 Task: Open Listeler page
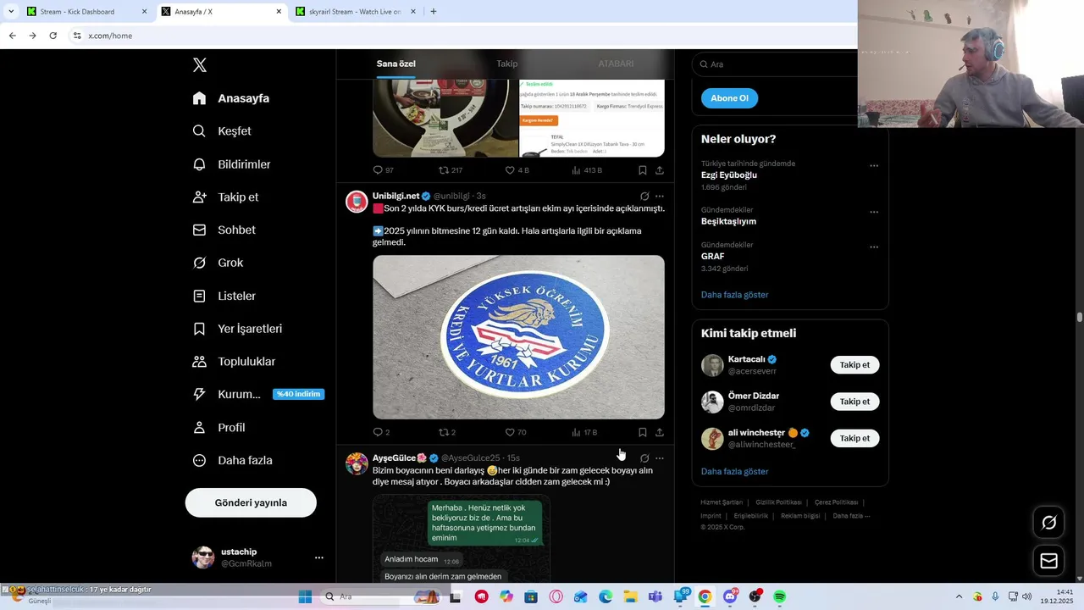[224, 296]
